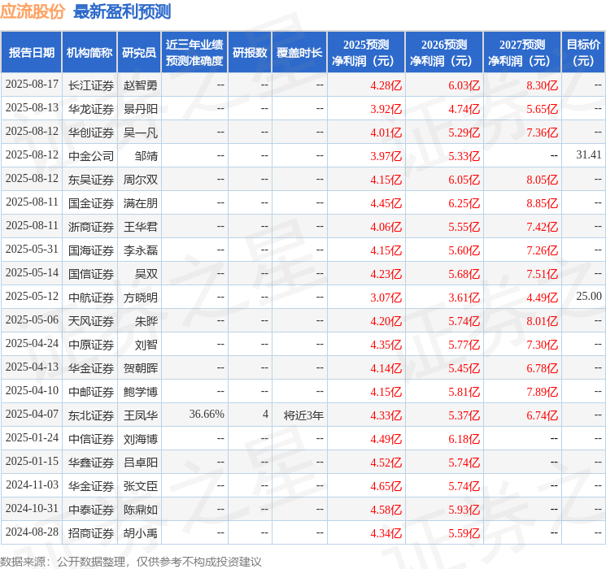The width and height of the screenshot is (606, 569).
Task: Select the 国信证券 institution cell
Action: coord(91,274)
